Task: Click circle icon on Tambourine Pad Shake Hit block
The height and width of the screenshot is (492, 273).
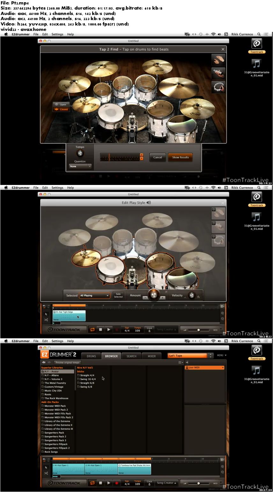Action: pyautogui.click(x=120, y=465)
